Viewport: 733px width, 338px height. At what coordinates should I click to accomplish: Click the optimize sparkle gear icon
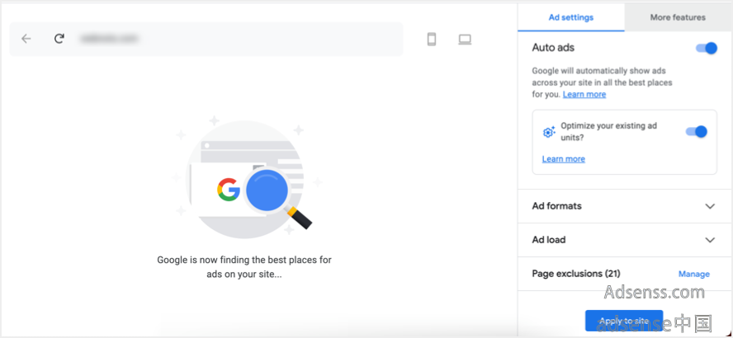[549, 132]
